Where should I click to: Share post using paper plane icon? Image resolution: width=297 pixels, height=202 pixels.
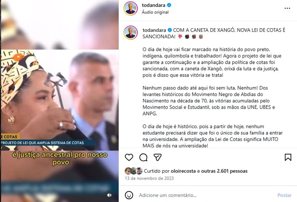158,157
